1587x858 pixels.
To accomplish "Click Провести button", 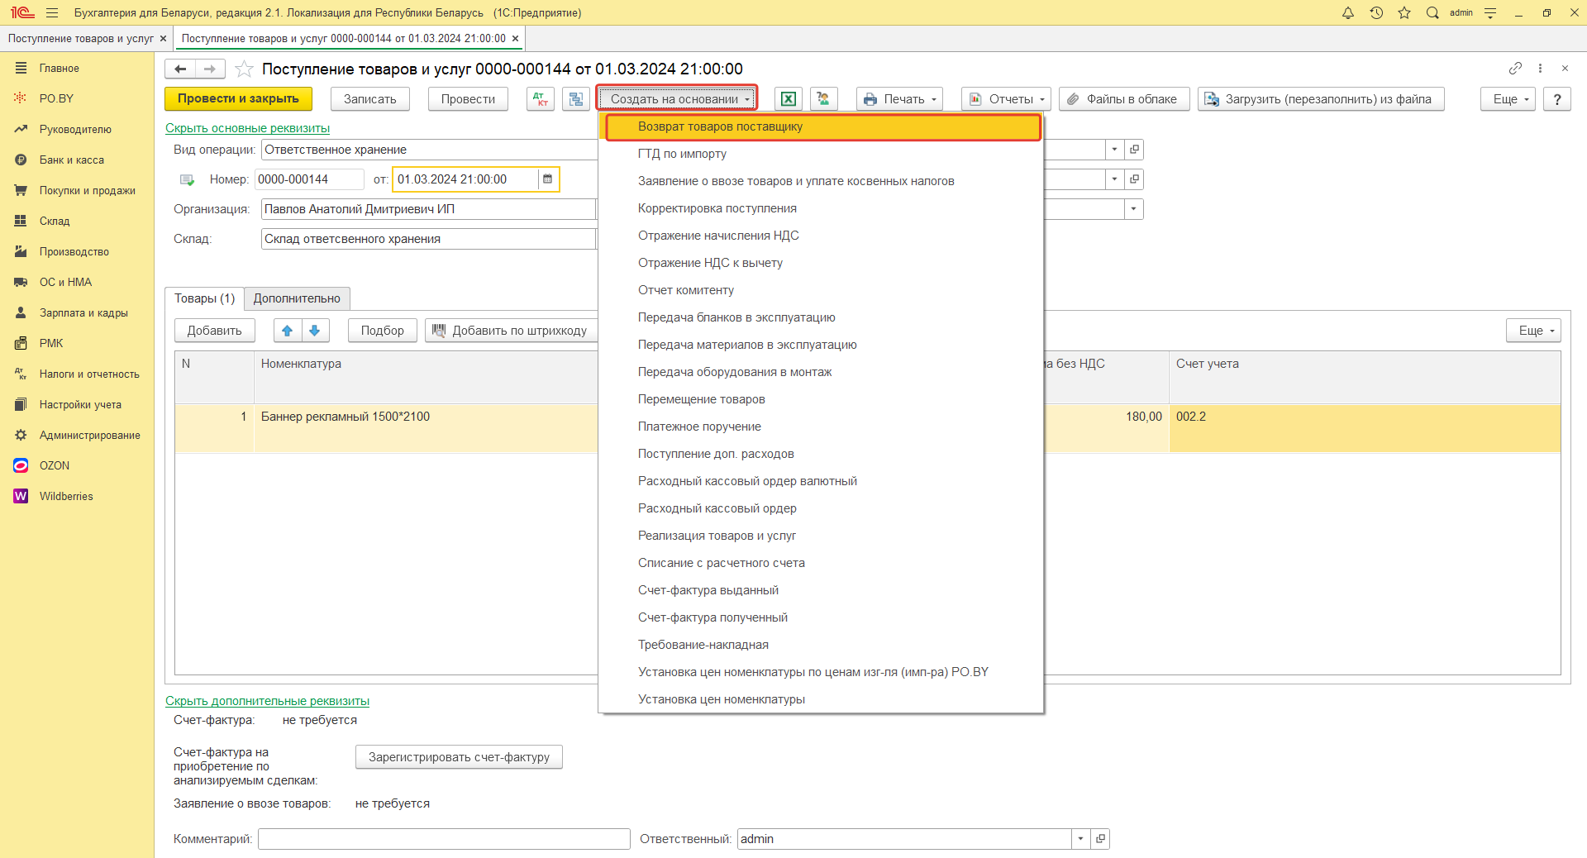I will 468,99.
